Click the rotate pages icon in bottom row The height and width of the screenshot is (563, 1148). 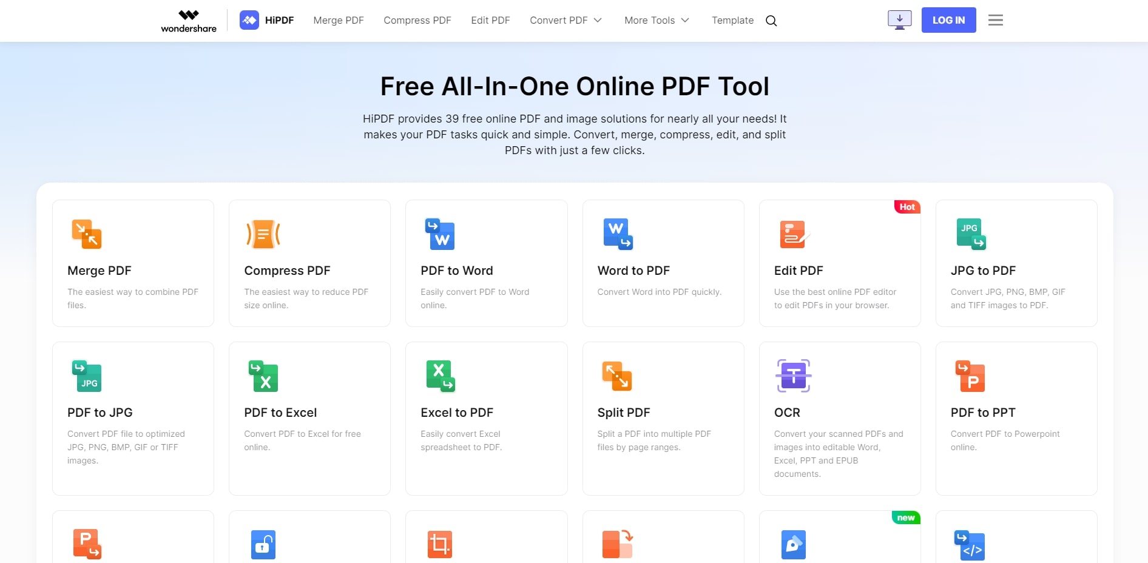618,544
